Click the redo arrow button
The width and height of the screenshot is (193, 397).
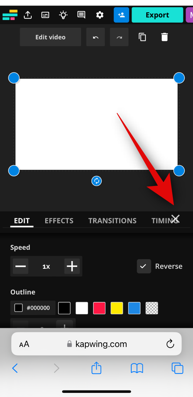point(119,37)
